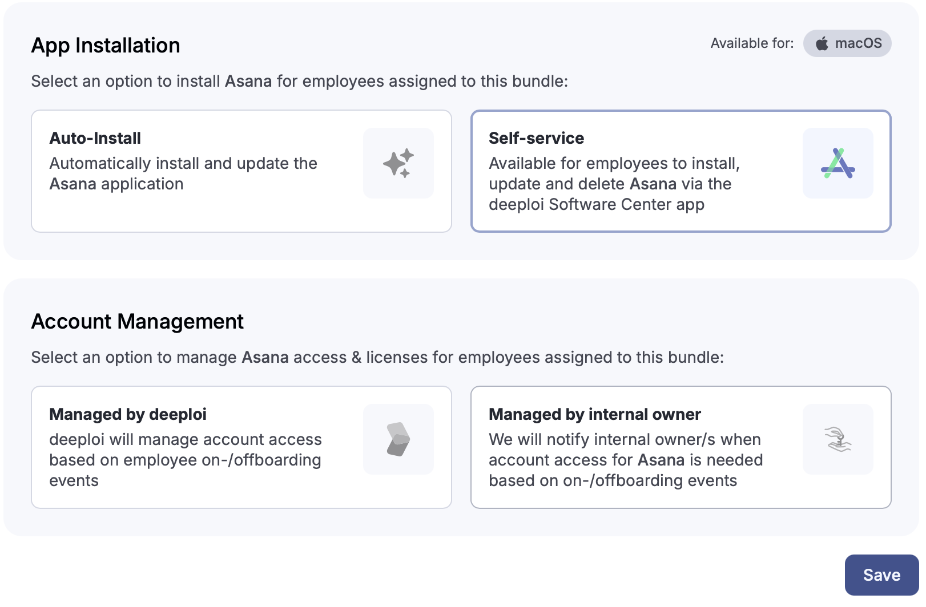Click the deeploi logo on the Managed by deeploi card
926x607 pixels.
coord(398,439)
